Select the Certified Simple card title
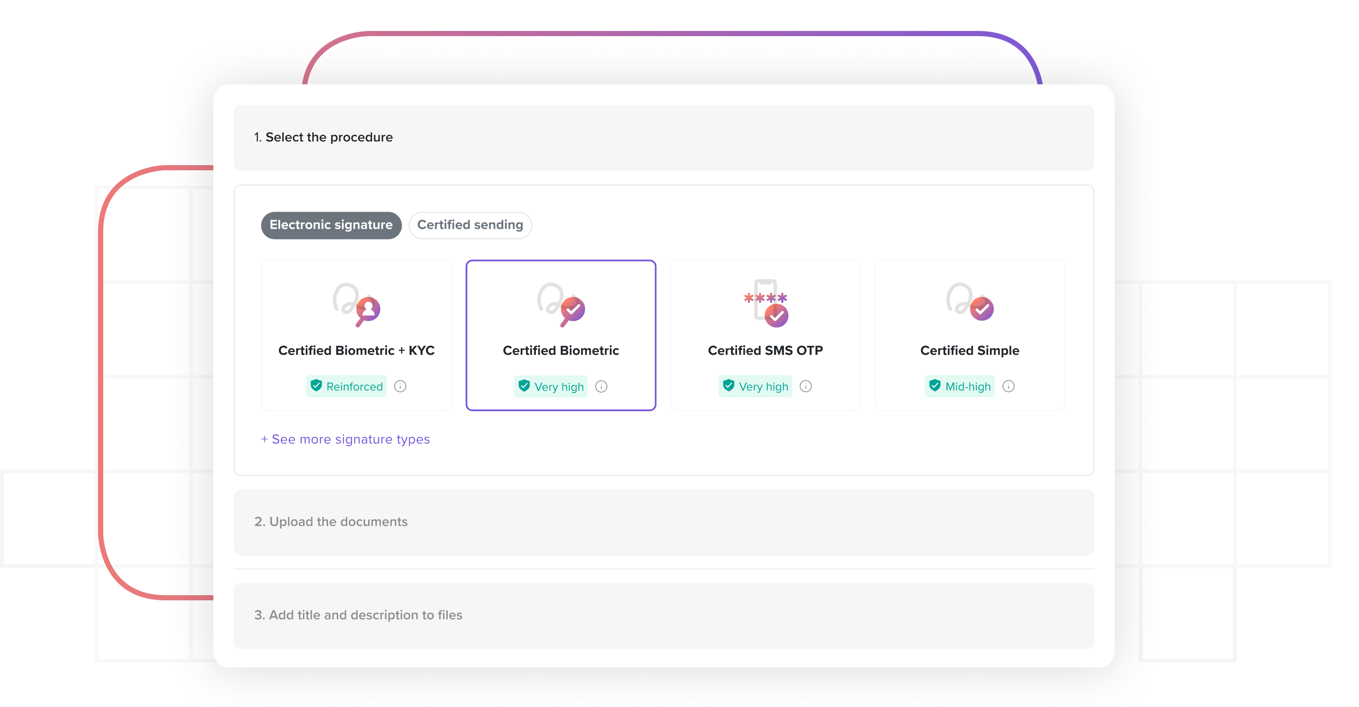 [x=970, y=350]
